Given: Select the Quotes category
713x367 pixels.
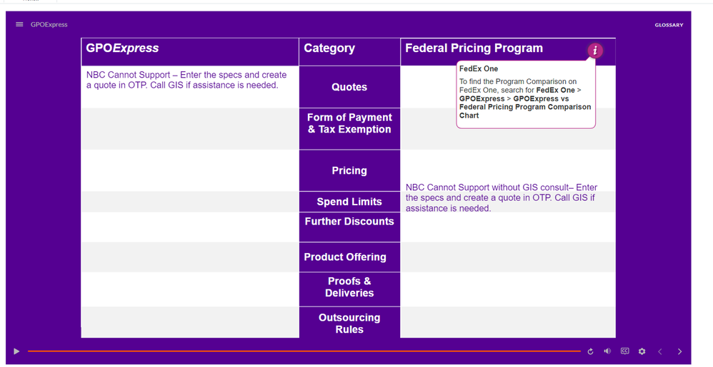Looking at the screenshot, I should click(349, 87).
